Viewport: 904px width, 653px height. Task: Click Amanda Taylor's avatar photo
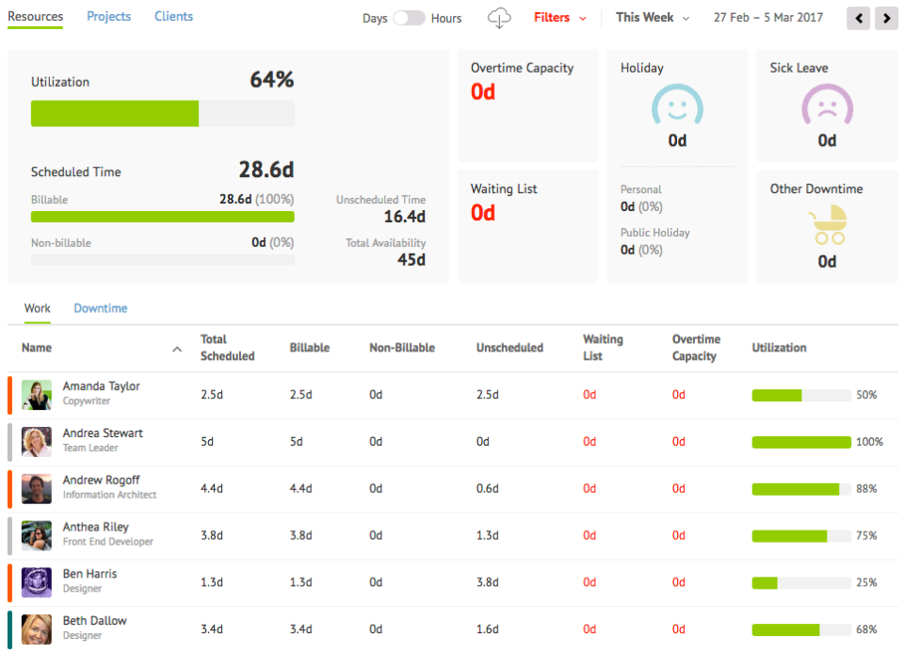pos(37,395)
